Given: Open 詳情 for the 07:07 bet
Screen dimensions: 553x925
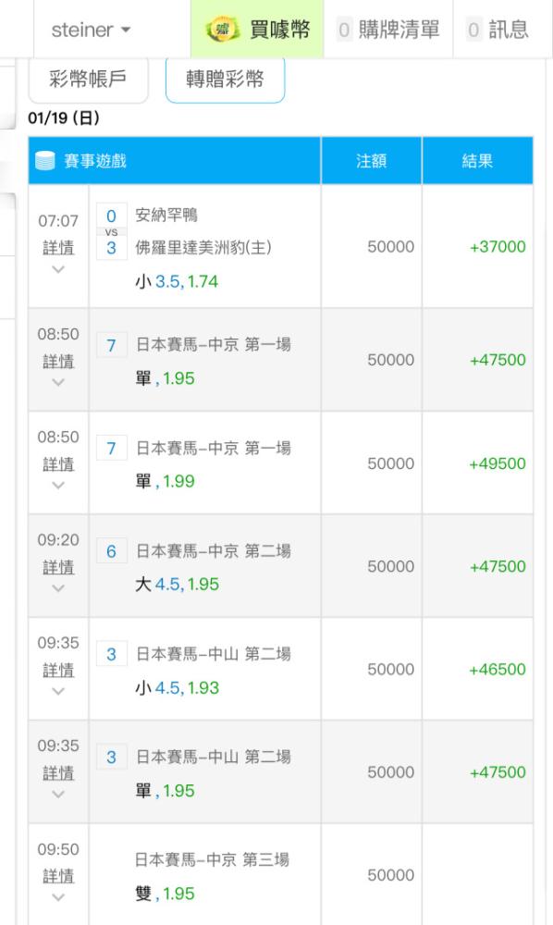Looking at the screenshot, I should click(x=58, y=248).
